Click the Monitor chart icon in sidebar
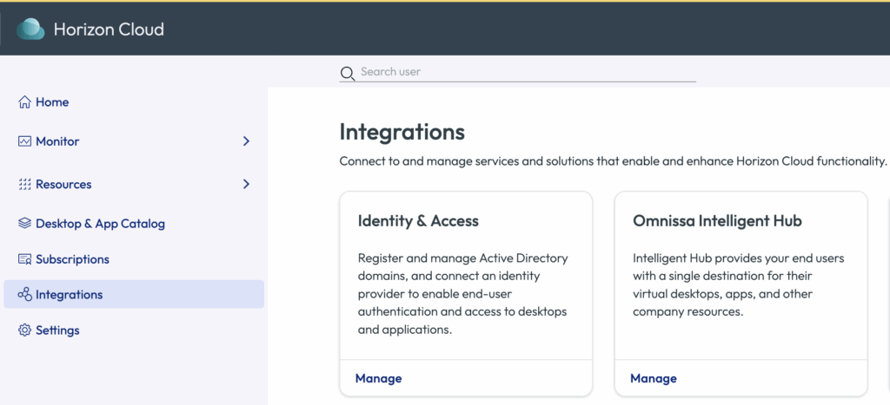The width and height of the screenshot is (890, 405). 24,141
